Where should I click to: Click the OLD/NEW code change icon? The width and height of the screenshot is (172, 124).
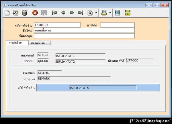(x=128, y=13)
